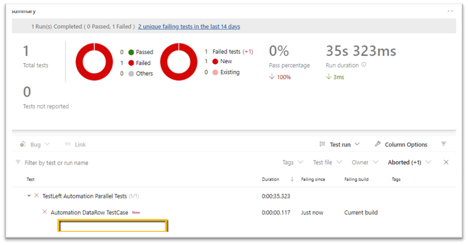Click the Bug icon

pyautogui.click(x=23, y=144)
